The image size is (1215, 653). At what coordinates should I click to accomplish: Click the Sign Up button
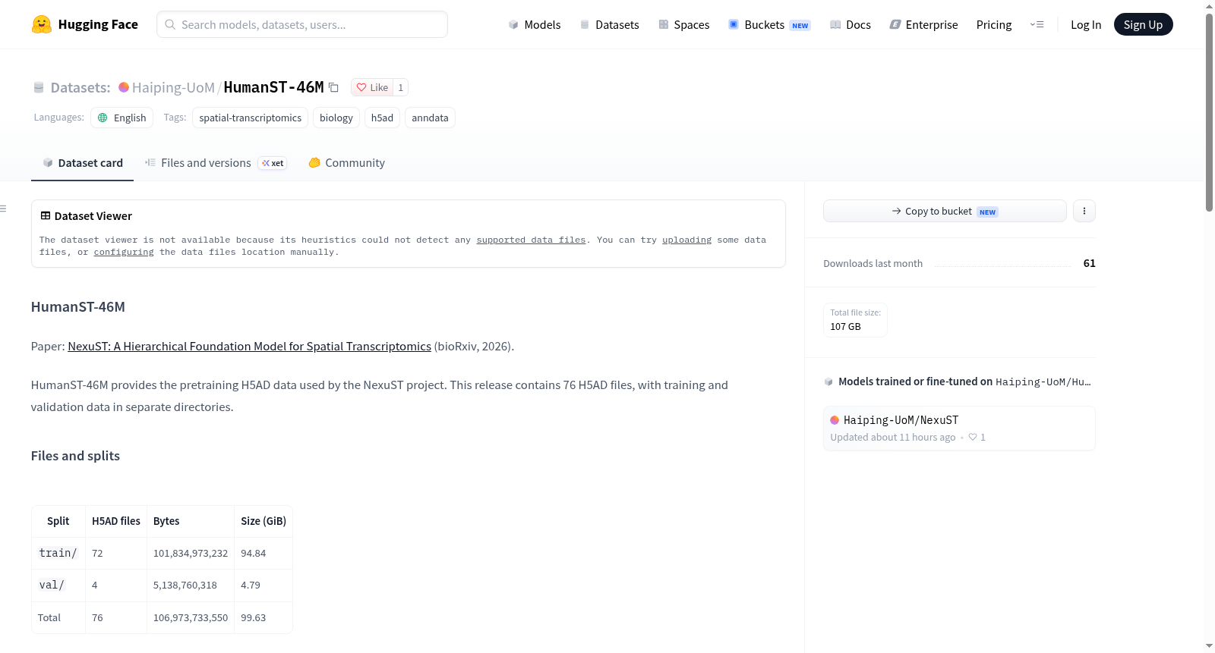[1143, 24]
